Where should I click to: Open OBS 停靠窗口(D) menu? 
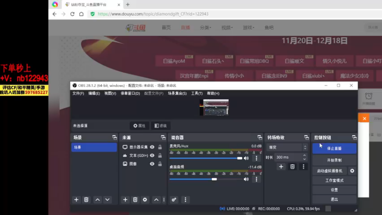[130, 93]
